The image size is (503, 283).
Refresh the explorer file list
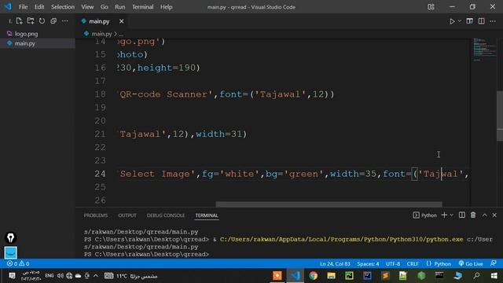pos(42,21)
